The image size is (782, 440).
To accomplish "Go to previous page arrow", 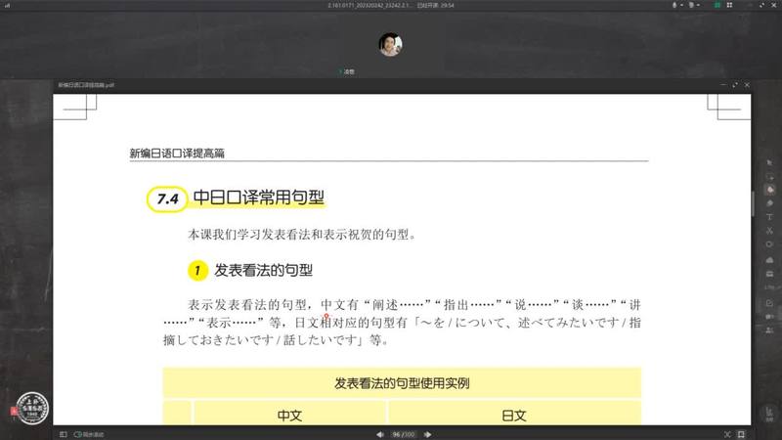I will (x=380, y=433).
